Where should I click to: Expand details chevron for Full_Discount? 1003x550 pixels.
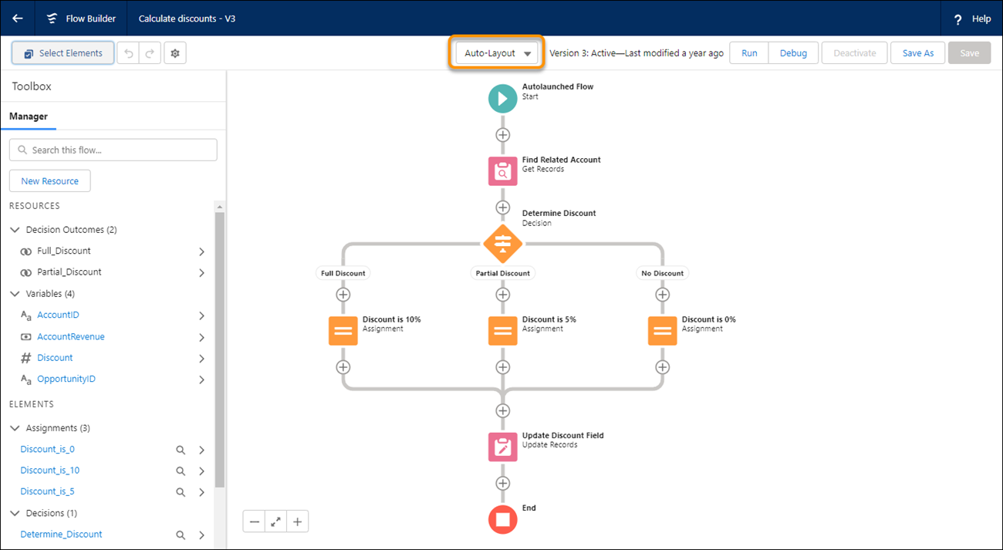(x=201, y=251)
